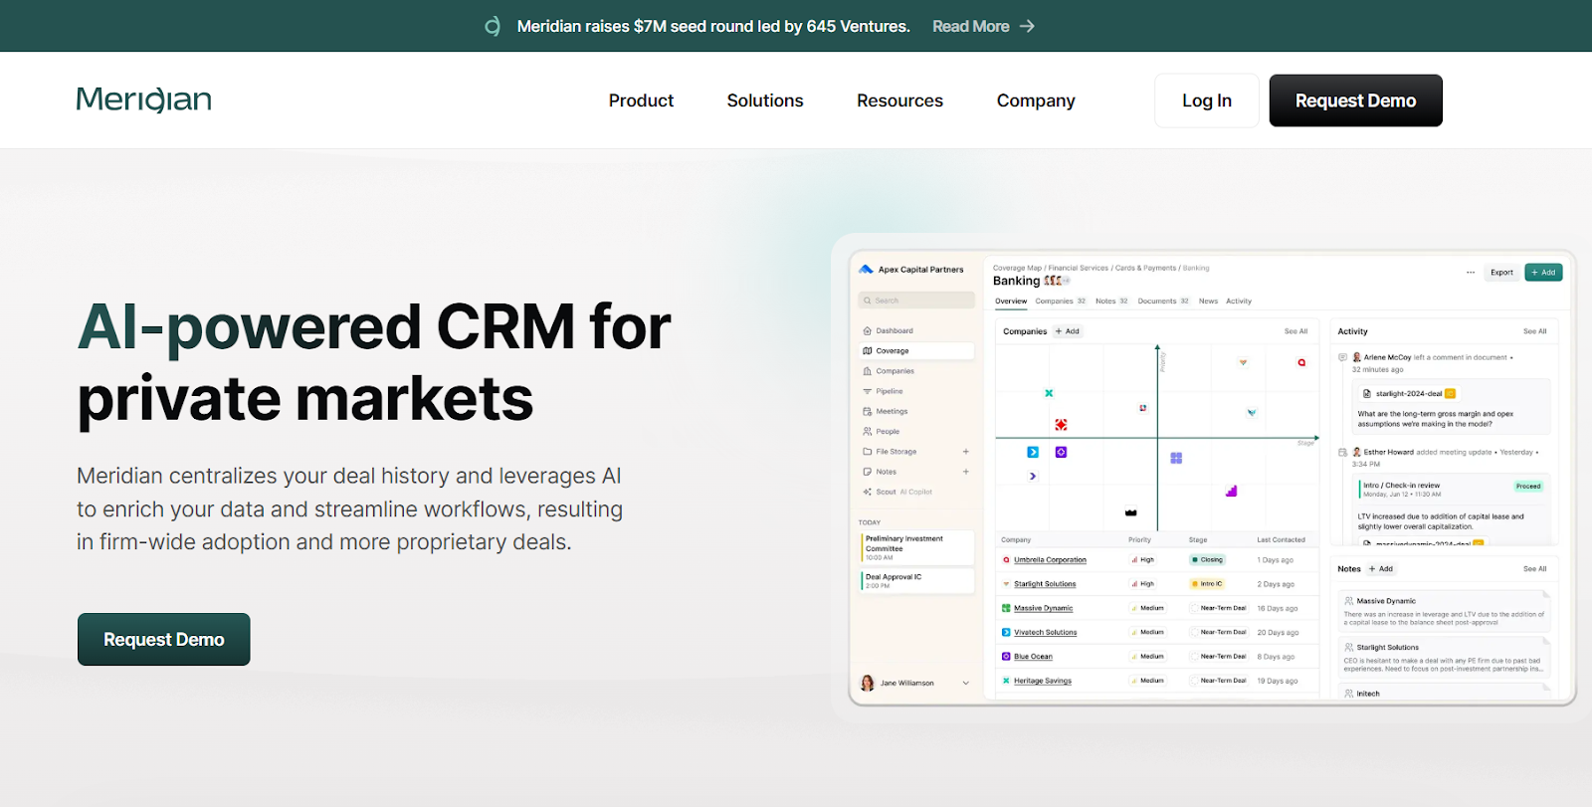Open the starlight-2024-deal document chip
Screen dimensions: 1592x807
[x=1409, y=394]
